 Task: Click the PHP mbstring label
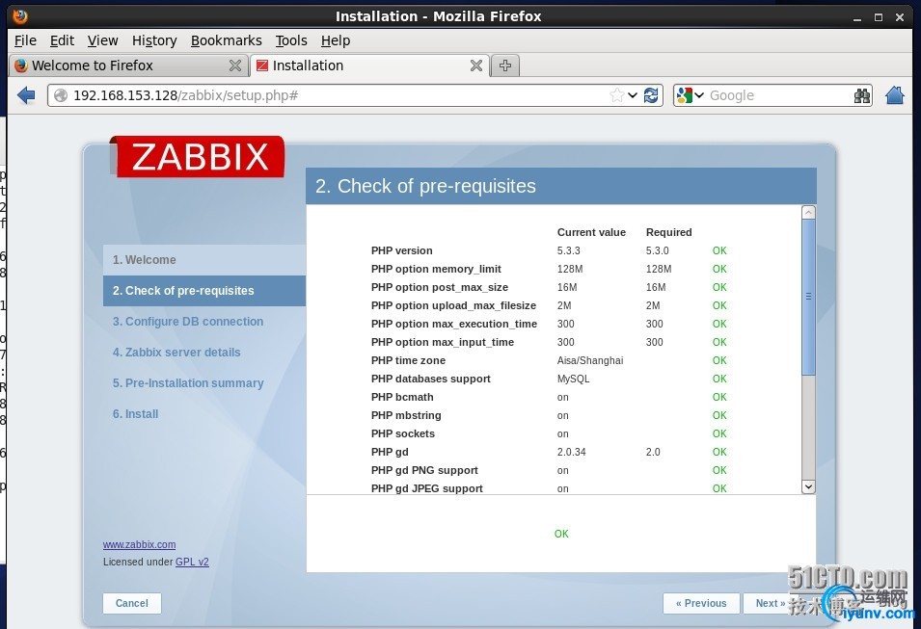406,415
